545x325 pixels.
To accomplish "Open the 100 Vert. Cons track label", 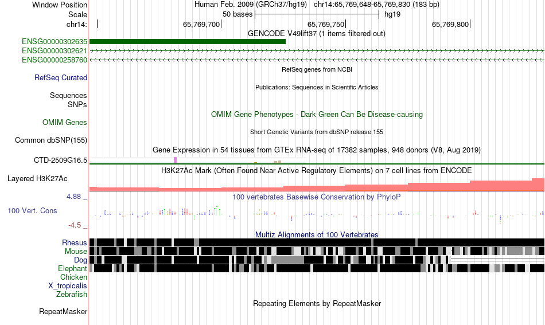I will 32,211.
